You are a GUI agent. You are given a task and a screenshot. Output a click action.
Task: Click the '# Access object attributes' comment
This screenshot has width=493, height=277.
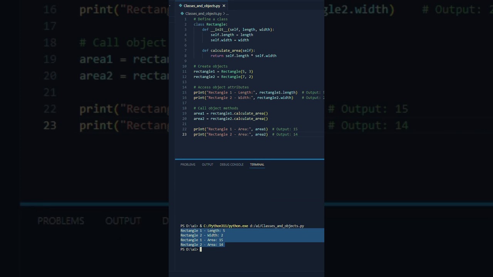pos(221,87)
